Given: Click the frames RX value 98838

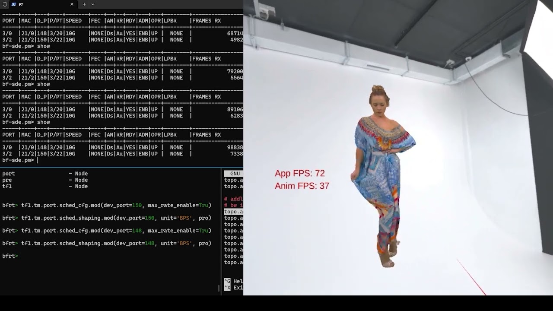Looking at the screenshot, I should coord(235,147).
